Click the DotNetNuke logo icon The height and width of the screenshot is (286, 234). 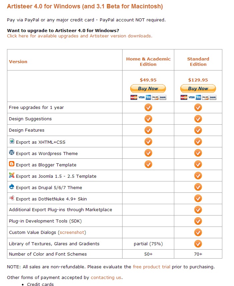point(12,198)
